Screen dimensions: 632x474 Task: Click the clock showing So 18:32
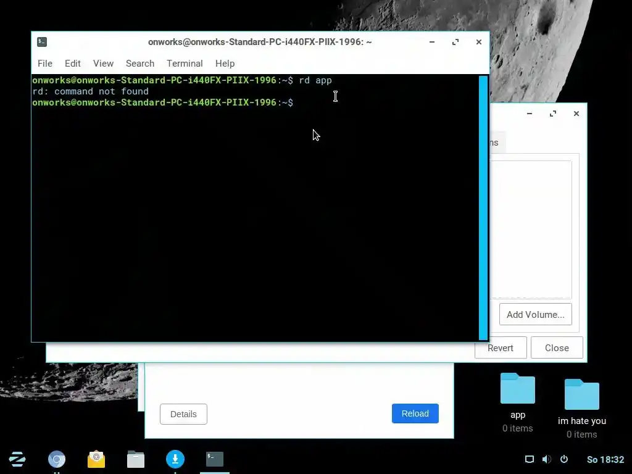pos(605,459)
